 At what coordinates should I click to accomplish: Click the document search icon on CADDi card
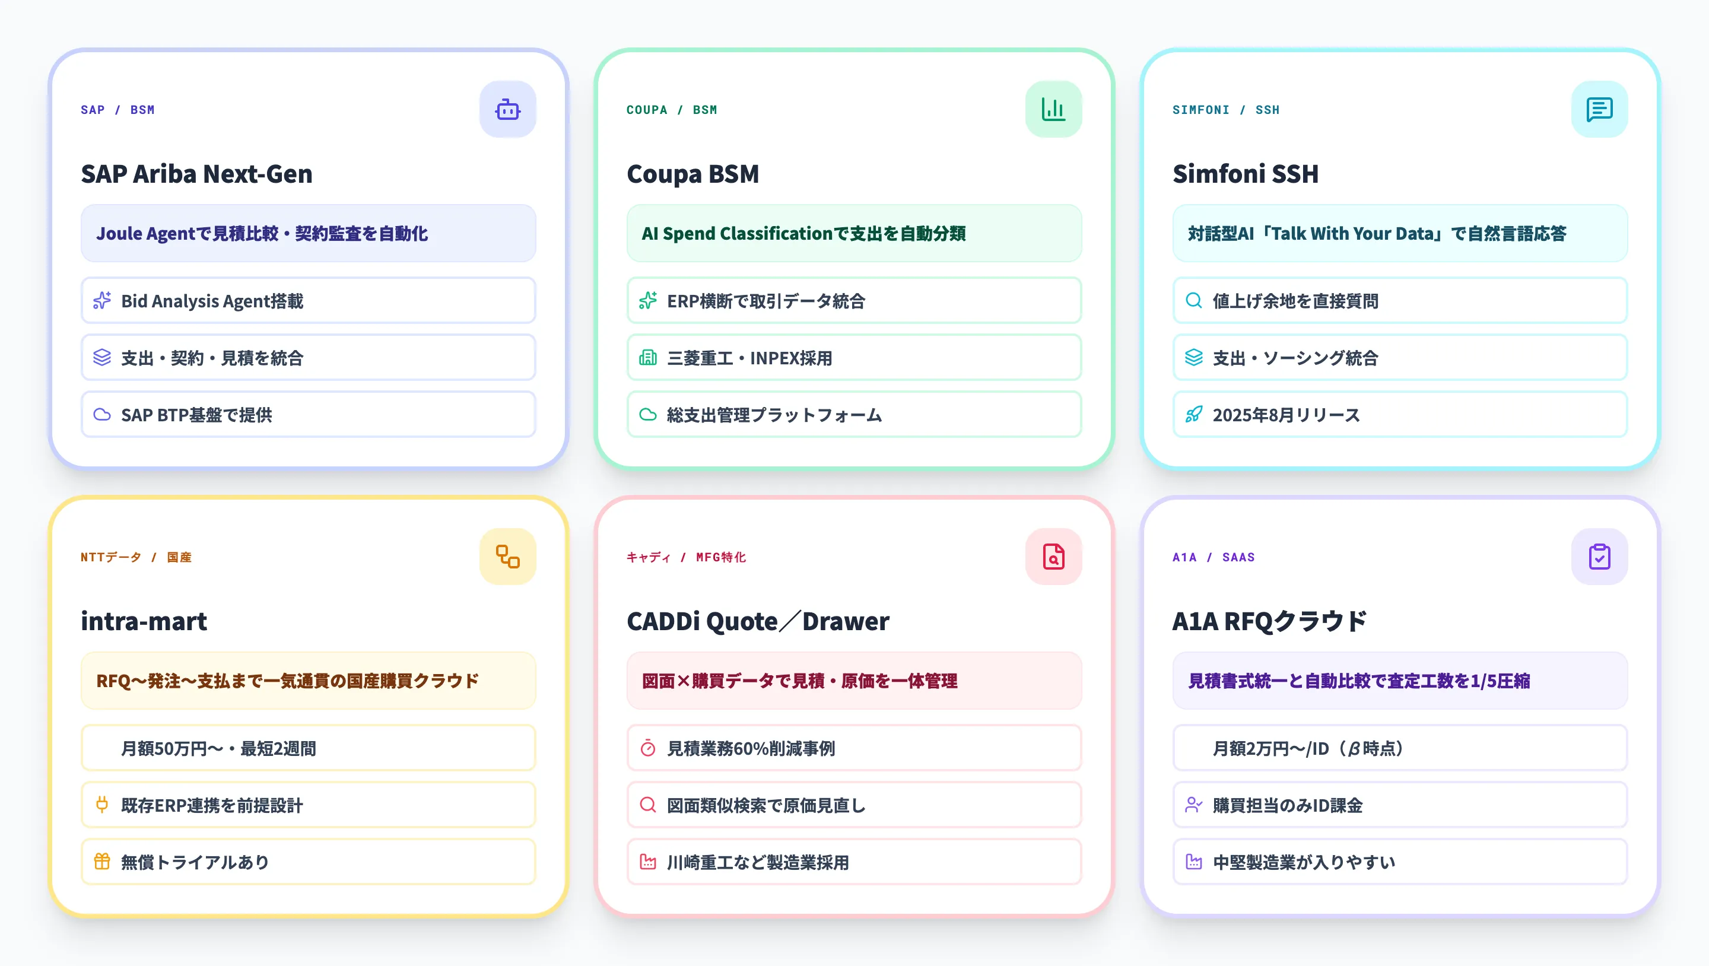tap(1053, 557)
